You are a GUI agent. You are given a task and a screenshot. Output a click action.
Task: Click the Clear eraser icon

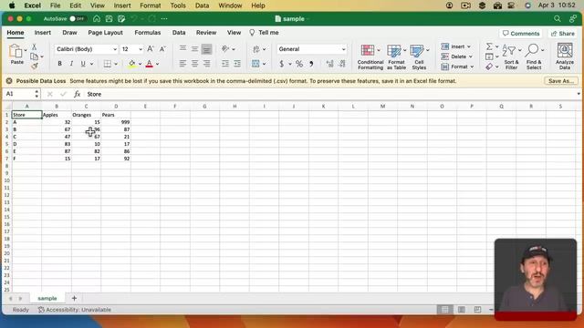click(x=489, y=67)
